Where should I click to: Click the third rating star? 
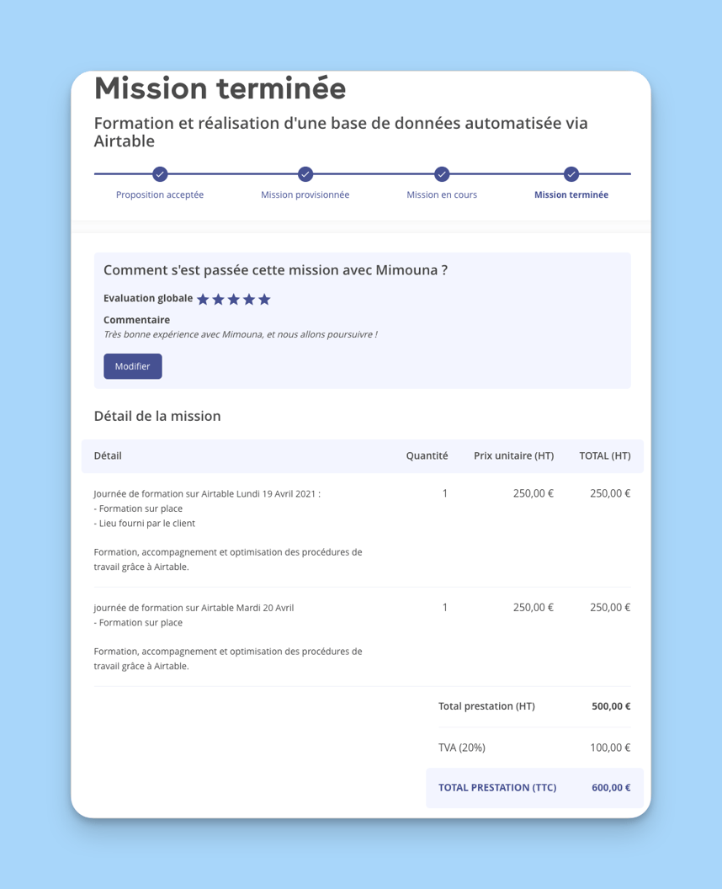[234, 298]
